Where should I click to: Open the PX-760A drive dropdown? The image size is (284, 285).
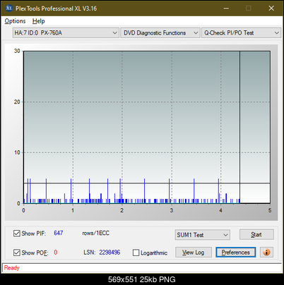tap(66, 33)
